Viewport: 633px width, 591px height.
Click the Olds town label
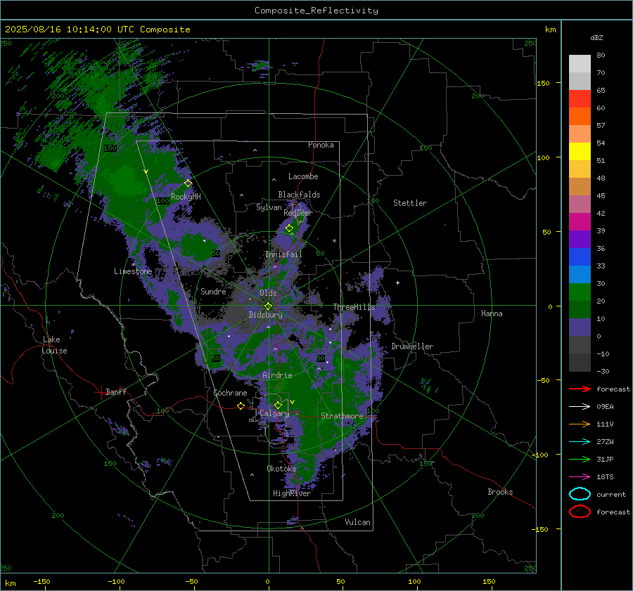coord(268,293)
